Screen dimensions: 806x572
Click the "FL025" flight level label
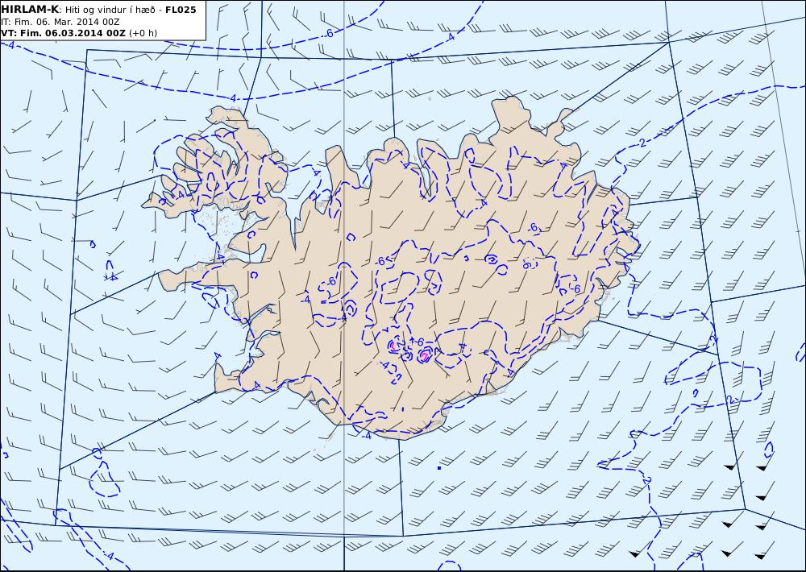point(181,10)
